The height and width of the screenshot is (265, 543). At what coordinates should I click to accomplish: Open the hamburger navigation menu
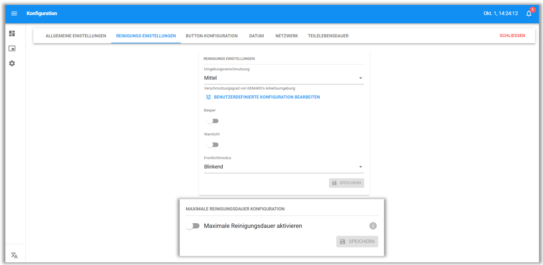[x=14, y=13]
